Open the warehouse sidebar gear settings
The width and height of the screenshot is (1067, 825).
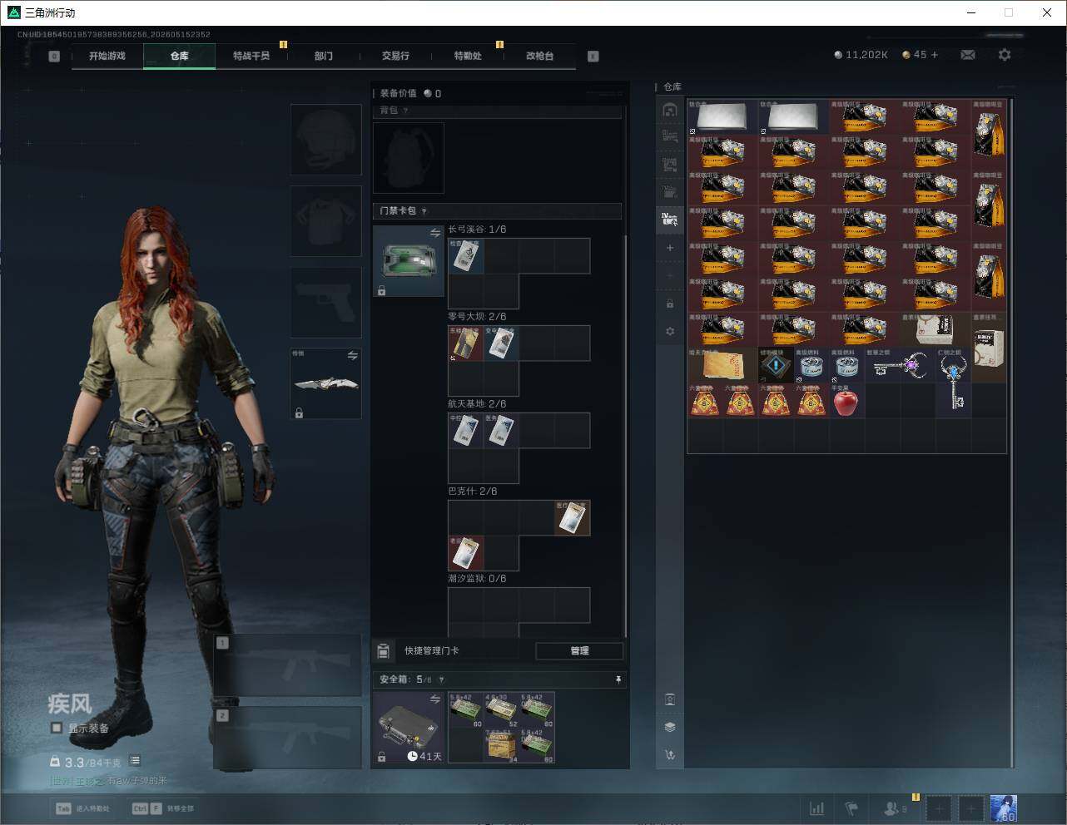[x=670, y=331]
